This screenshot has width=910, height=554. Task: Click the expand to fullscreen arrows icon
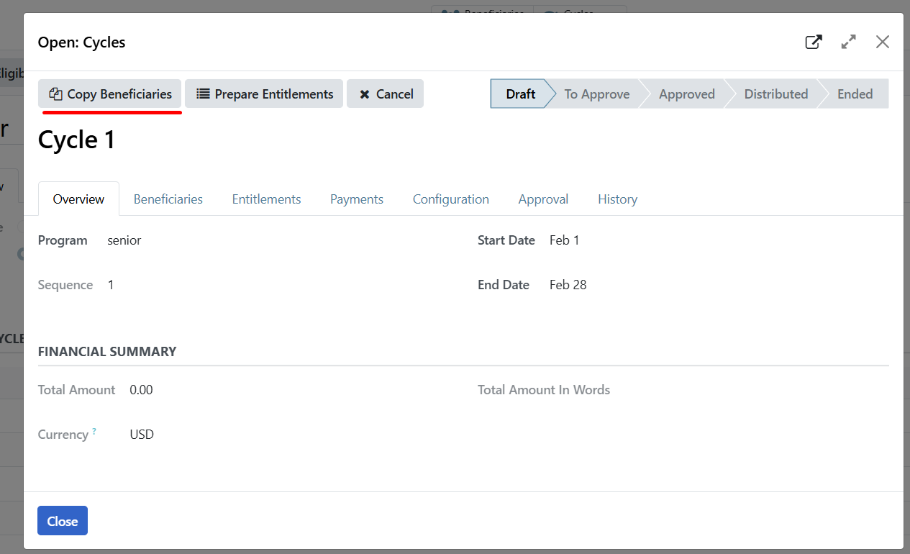[x=849, y=42]
